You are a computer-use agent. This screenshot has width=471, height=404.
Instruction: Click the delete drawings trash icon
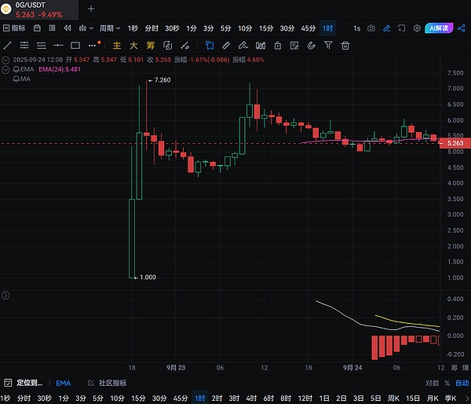pyautogui.click(x=345, y=46)
